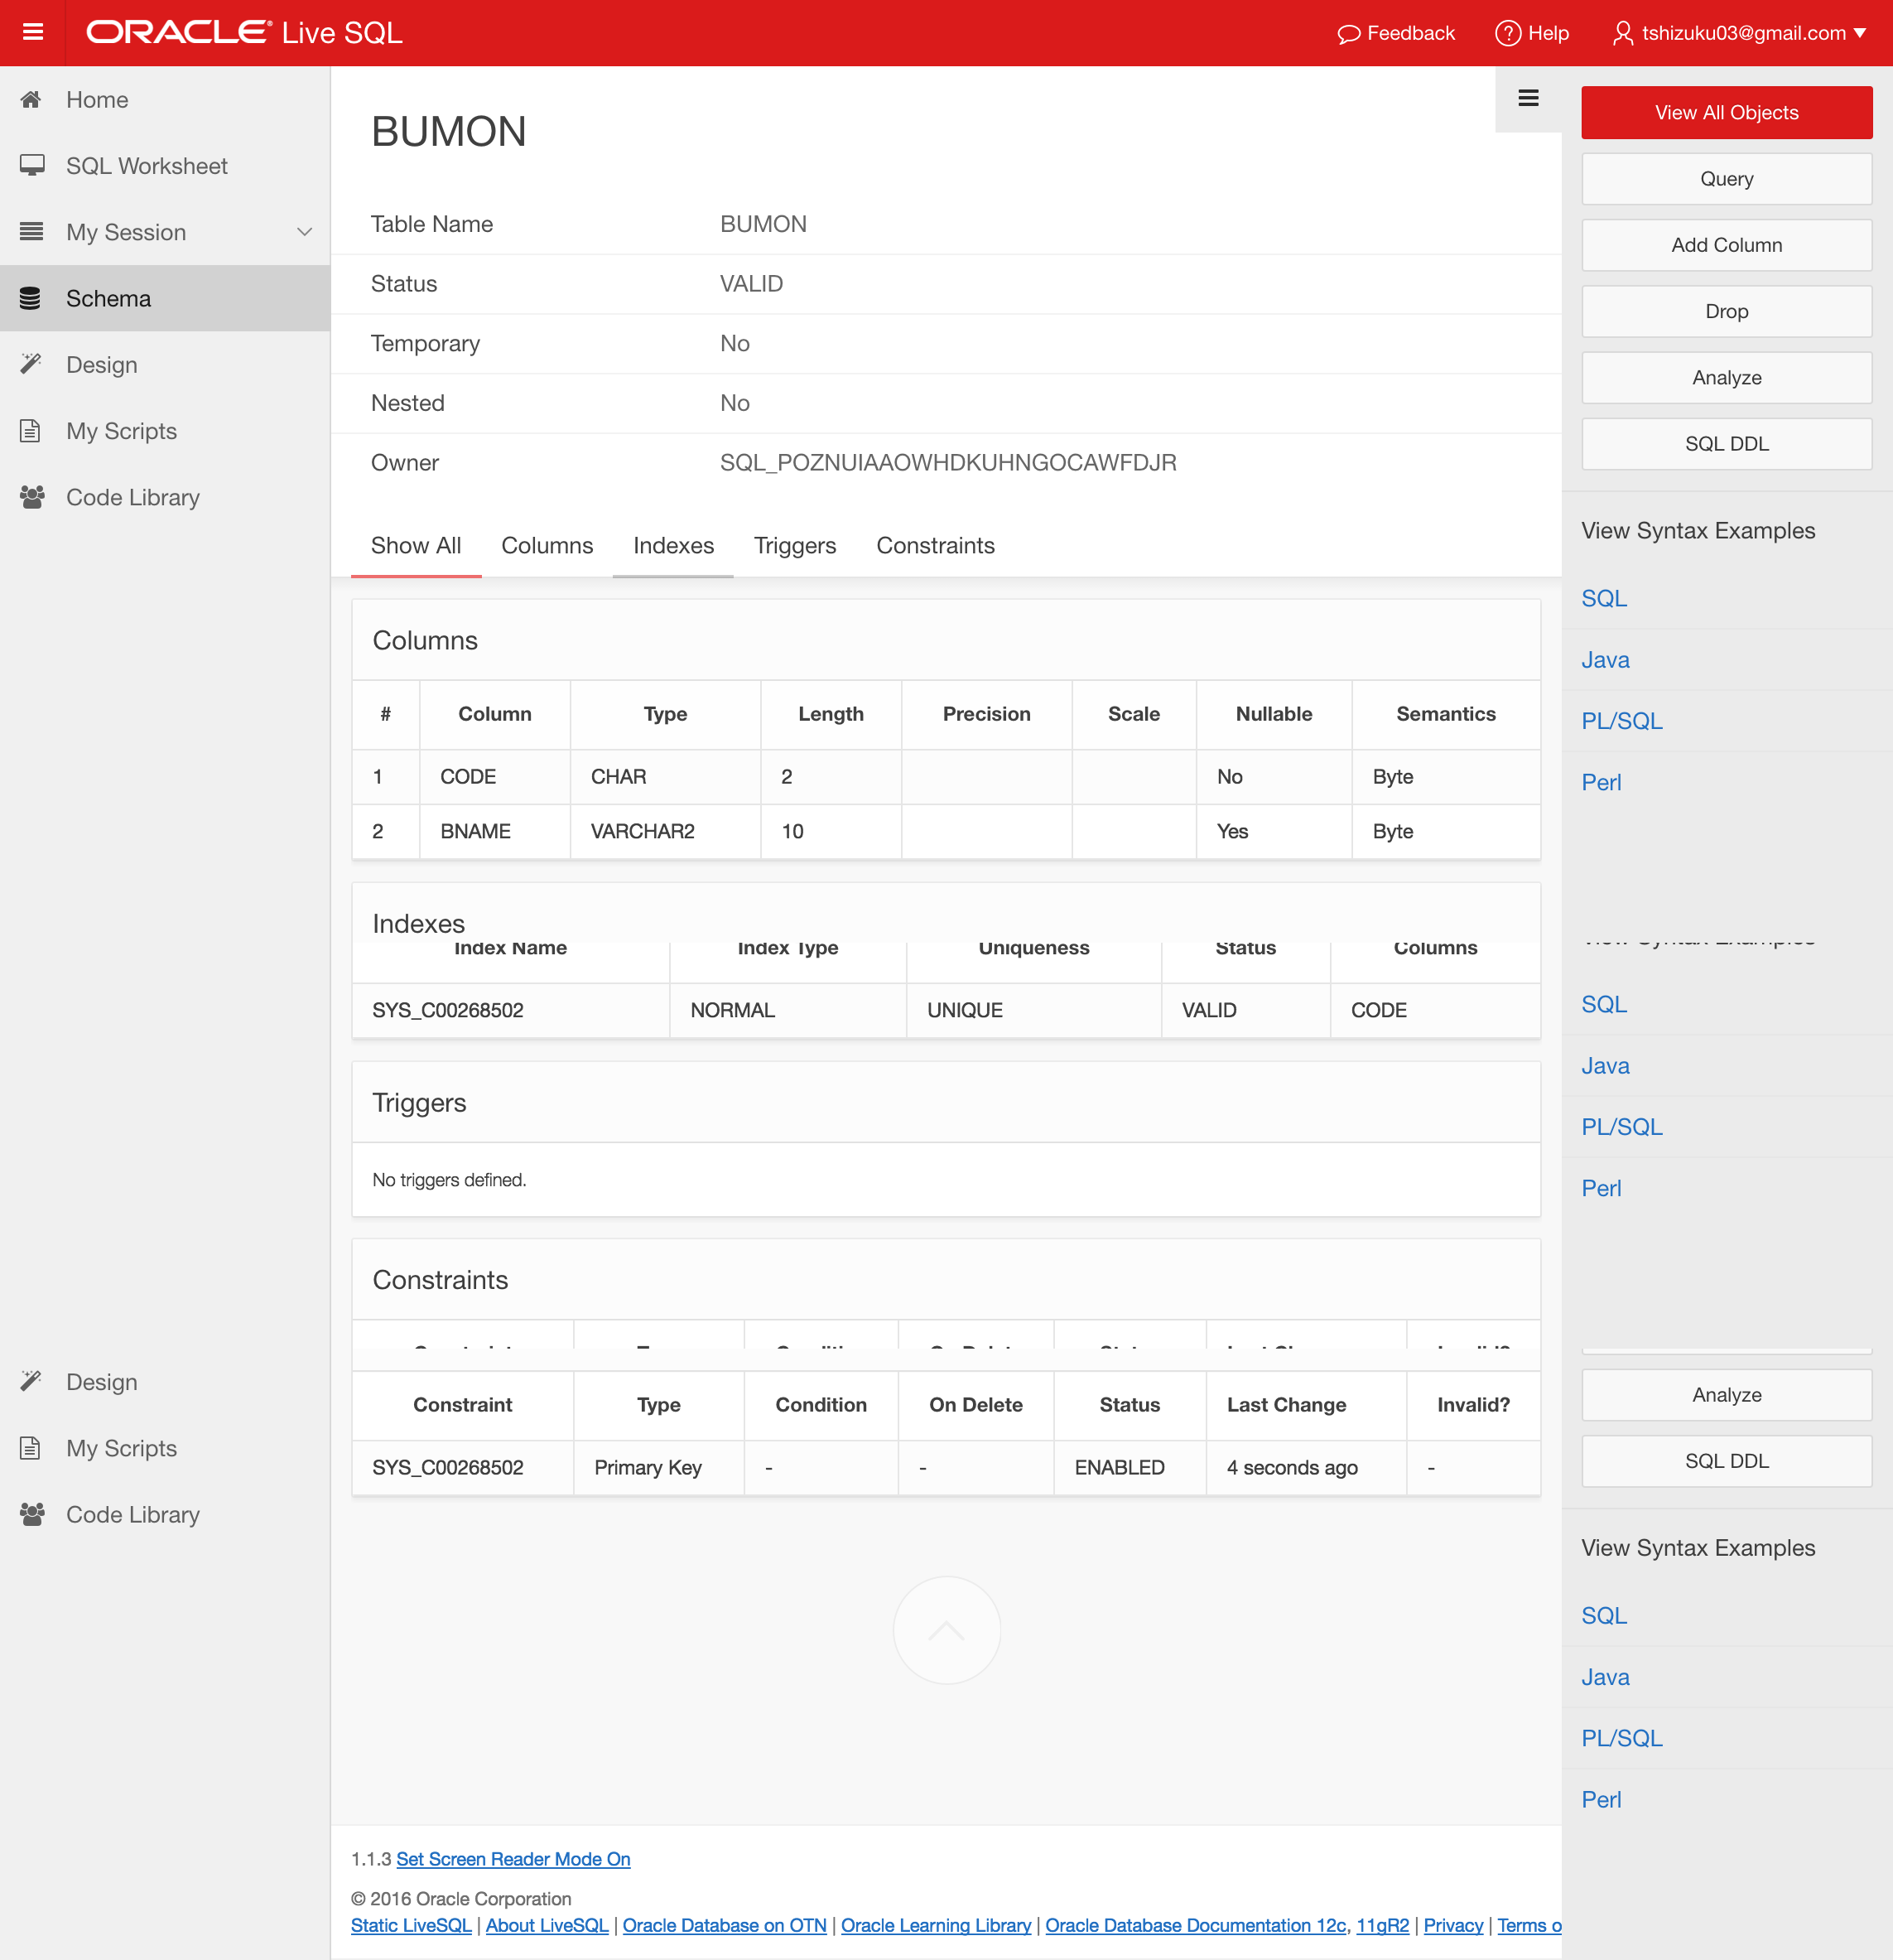Open the navigation hamburger menu

(x=33, y=33)
